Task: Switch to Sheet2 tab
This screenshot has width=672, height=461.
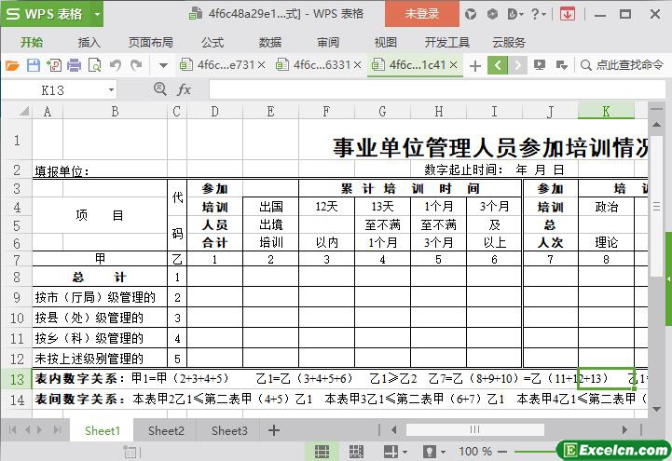Action: [x=166, y=430]
